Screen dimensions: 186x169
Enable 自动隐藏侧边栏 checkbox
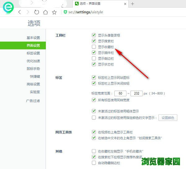click(x=94, y=163)
